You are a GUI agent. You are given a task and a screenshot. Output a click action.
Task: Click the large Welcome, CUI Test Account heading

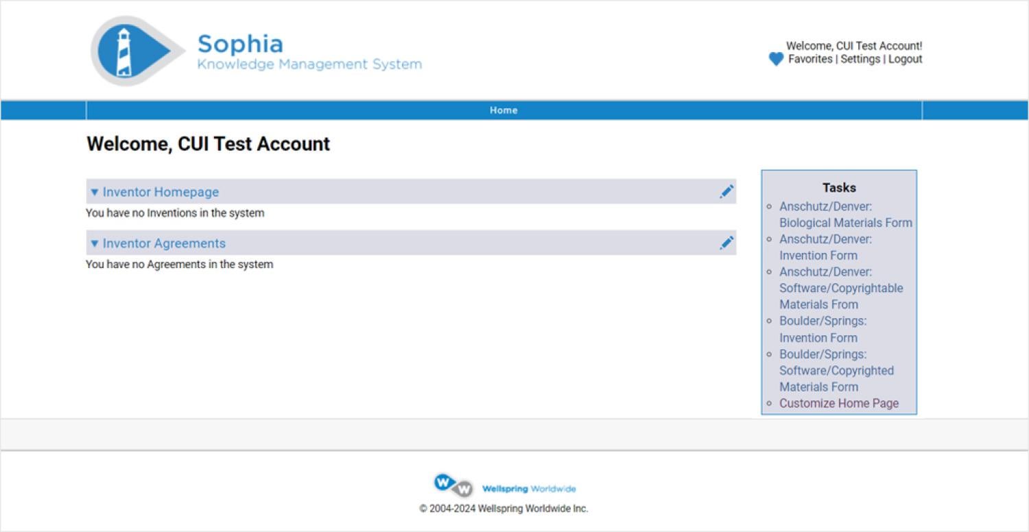pos(209,144)
